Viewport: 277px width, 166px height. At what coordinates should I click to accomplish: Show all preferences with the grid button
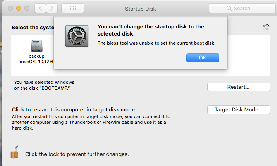pos(74,8)
